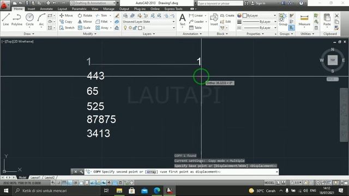Click the command line input field

point(181,172)
